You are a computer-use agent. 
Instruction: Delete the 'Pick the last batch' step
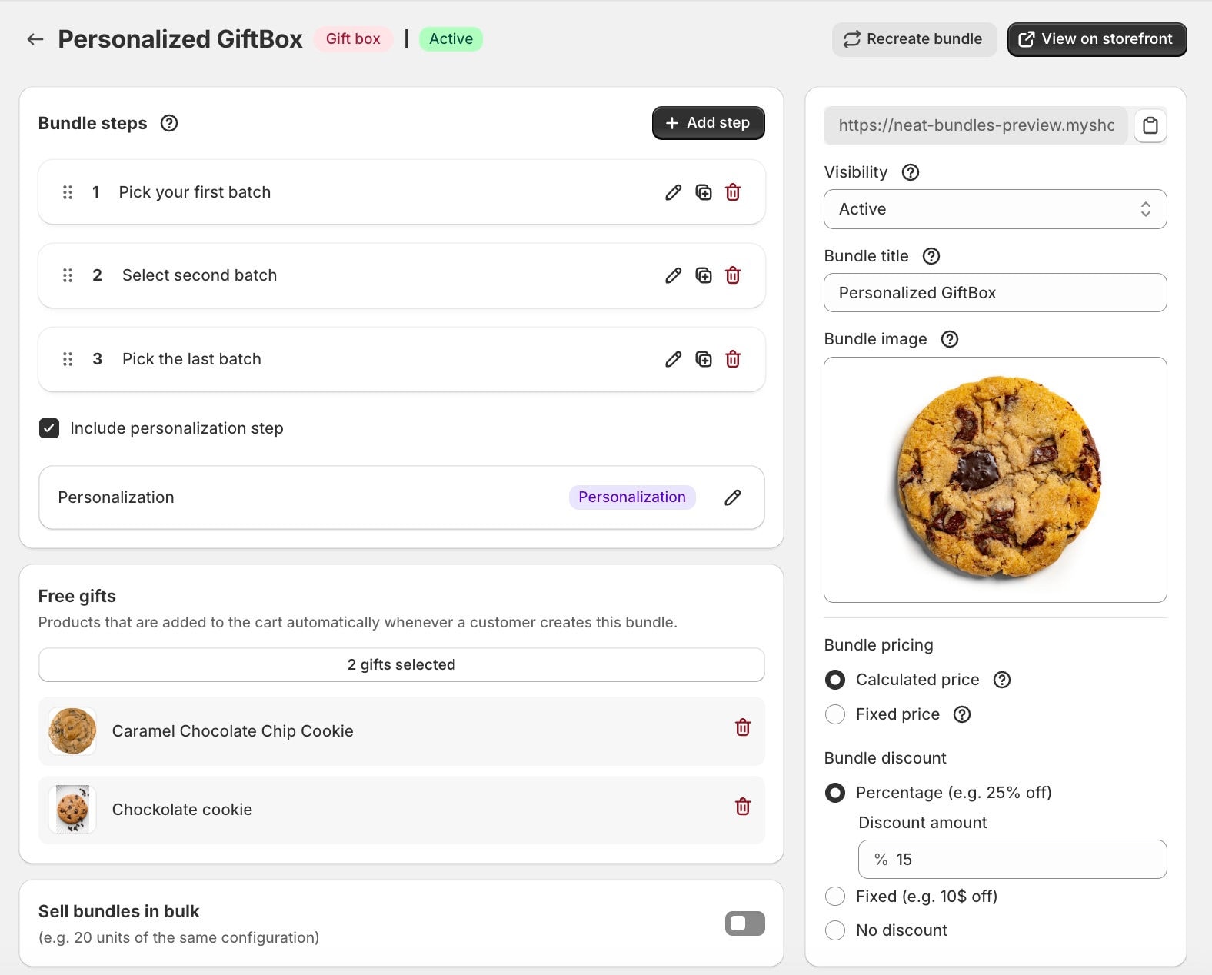click(733, 359)
